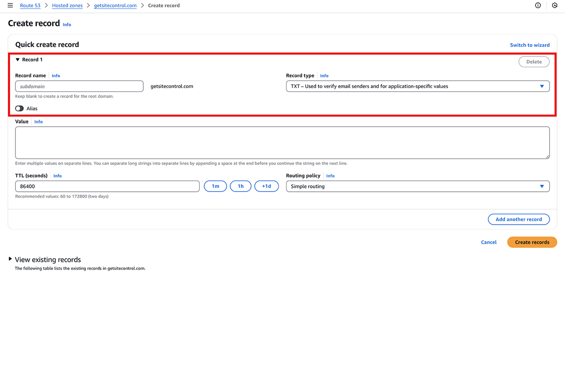Click the hexagon settings icon top right

click(555, 6)
